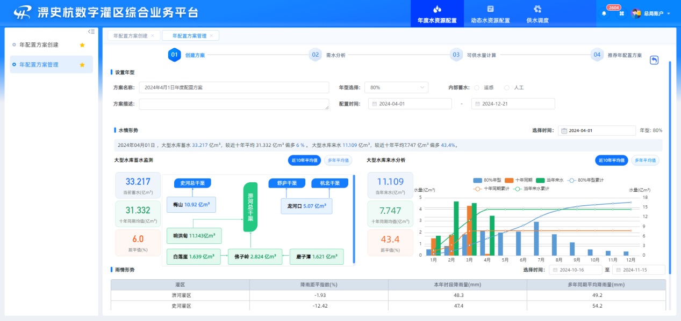
Task: Open the four-leaf apps grid icon
Action: [x=621, y=13]
